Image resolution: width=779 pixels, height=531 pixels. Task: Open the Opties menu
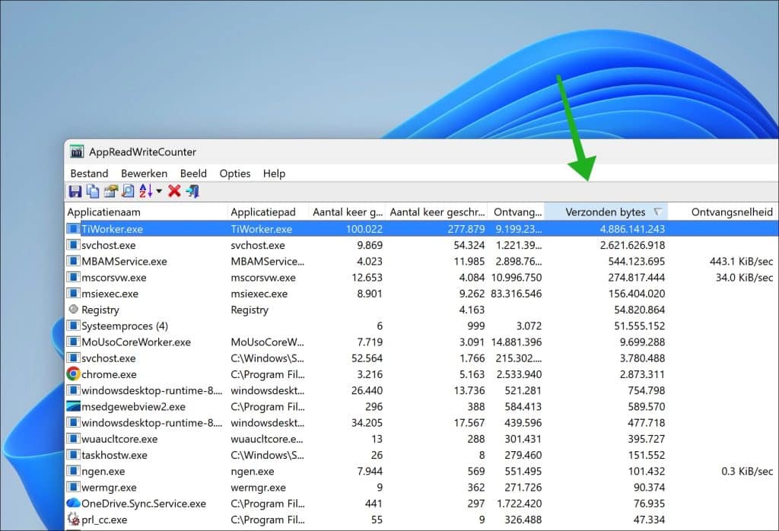[x=235, y=173]
